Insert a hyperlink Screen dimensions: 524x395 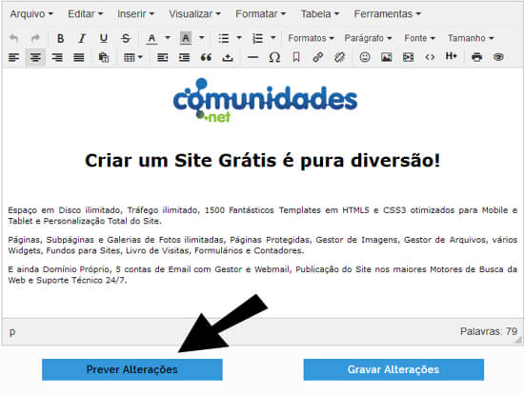point(318,57)
